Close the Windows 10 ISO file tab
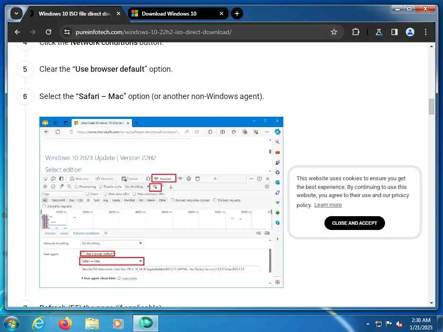 click(x=119, y=13)
